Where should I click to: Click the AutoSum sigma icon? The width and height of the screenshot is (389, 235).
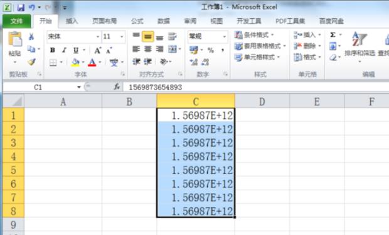(333, 35)
